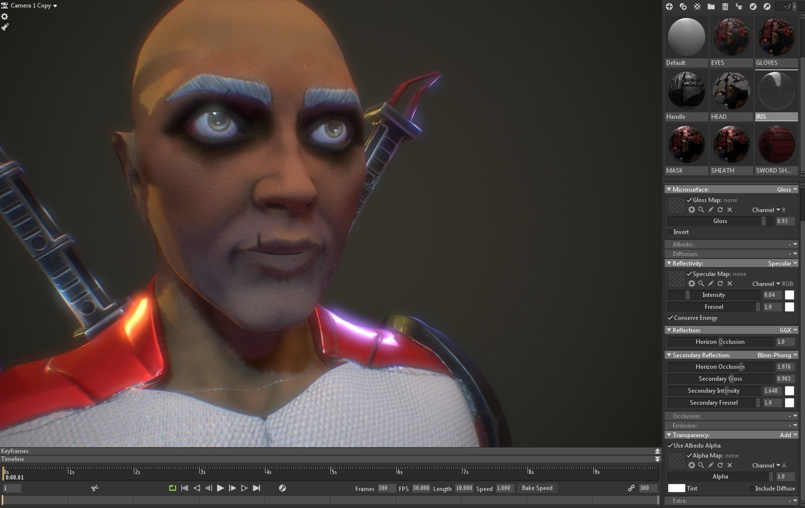Click the Transparency Tint color swatch
This screenshot has width=805, height=508.
pyautogui.click(x=677, y=489)
